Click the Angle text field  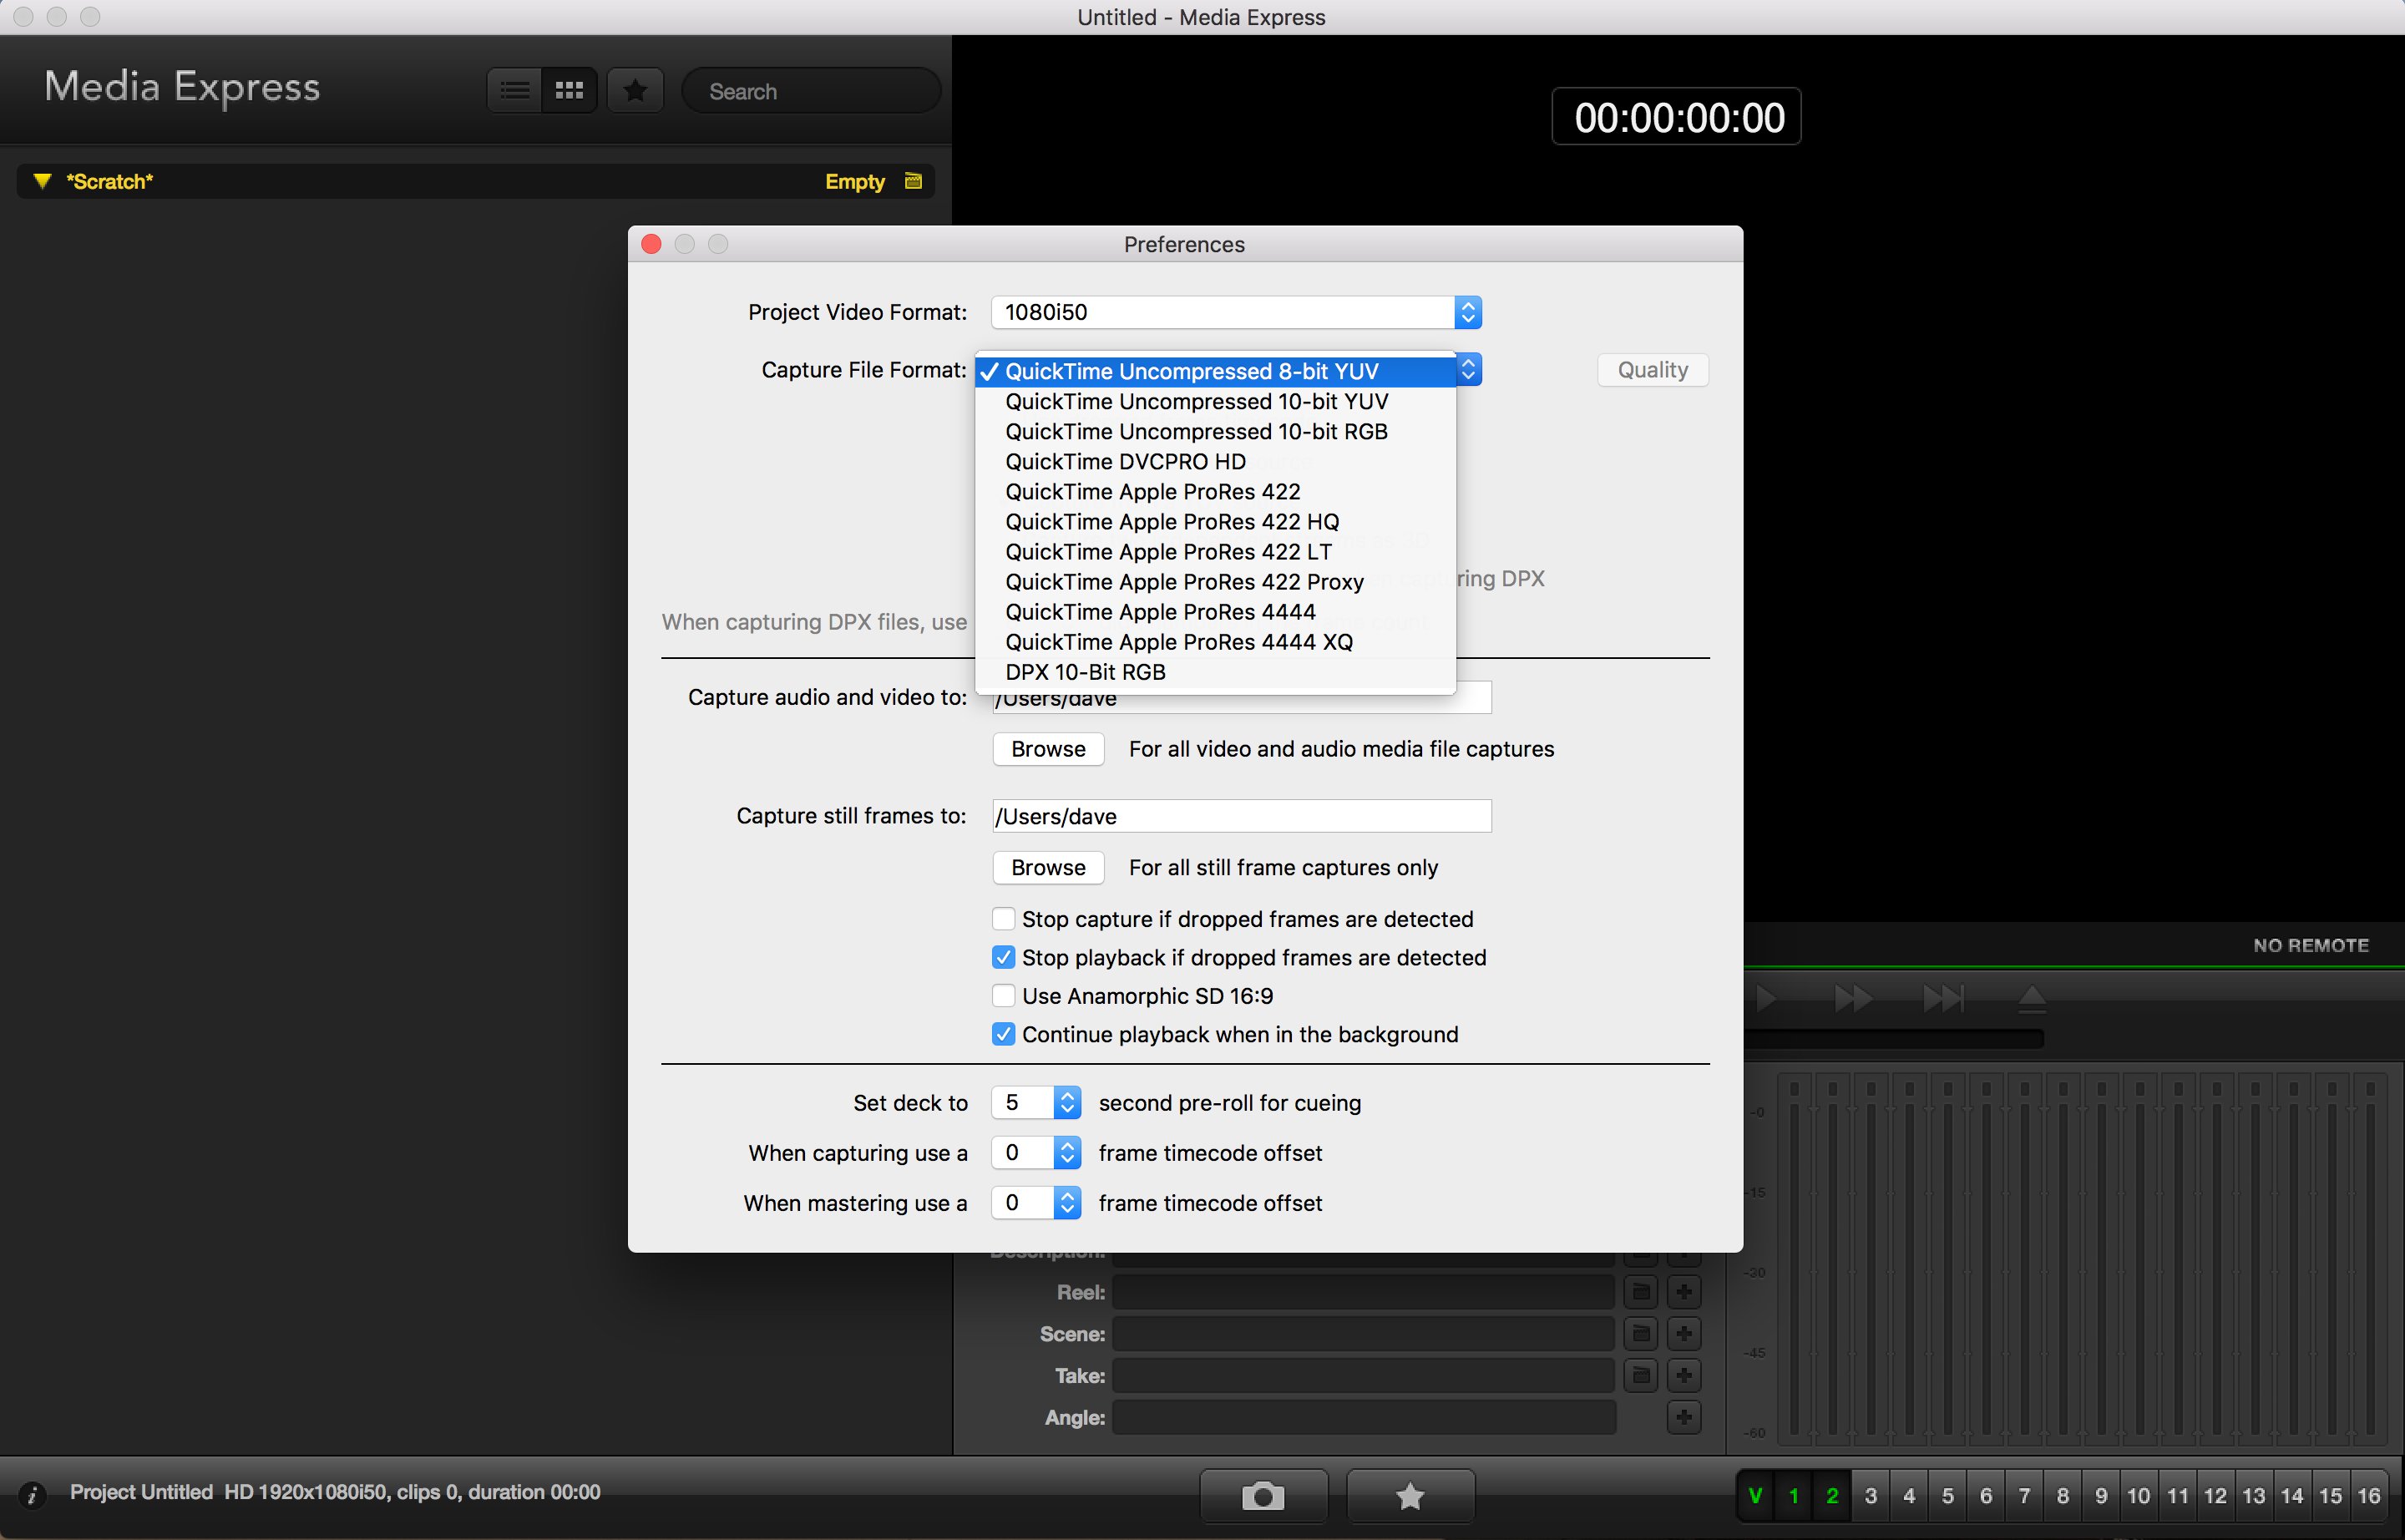point(1363,1417)
